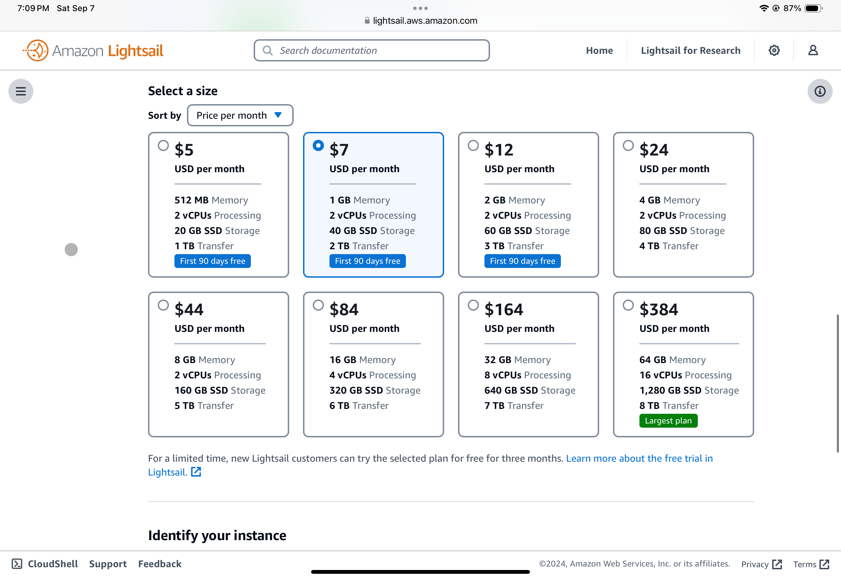This screenshot has height=579, width=841.
Task: Open the Feedback link
Action: click(160, 563)
